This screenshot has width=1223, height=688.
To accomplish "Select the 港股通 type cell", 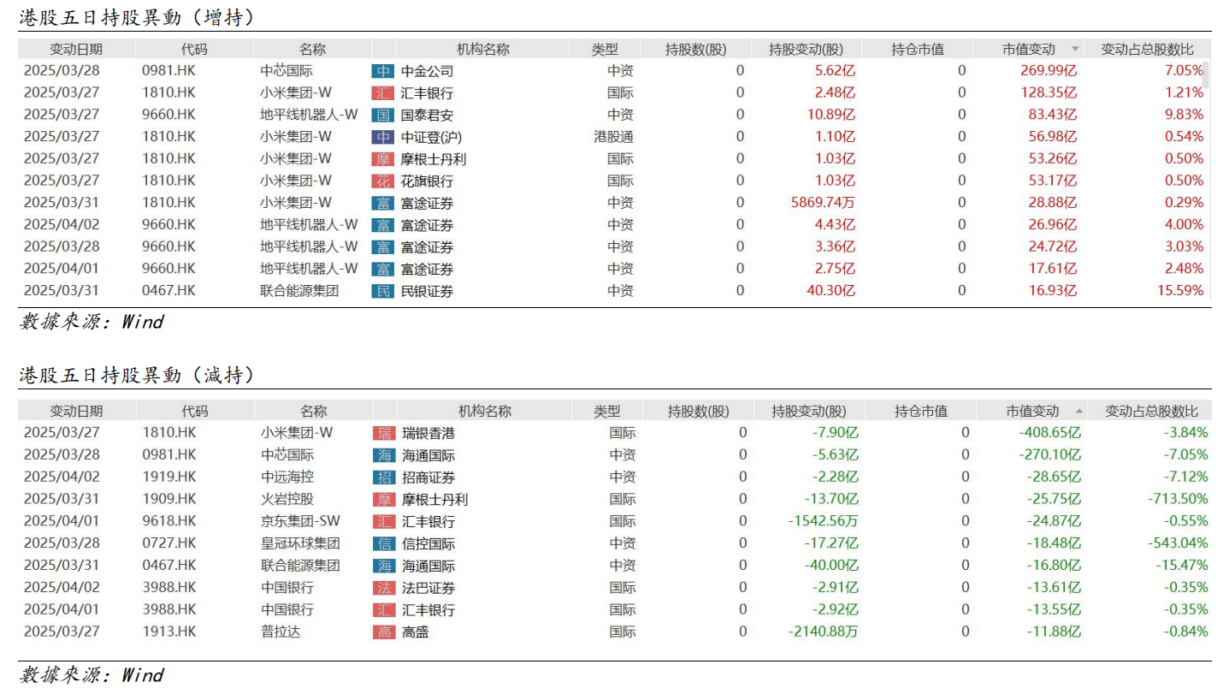I will click(x=613, y=137).
